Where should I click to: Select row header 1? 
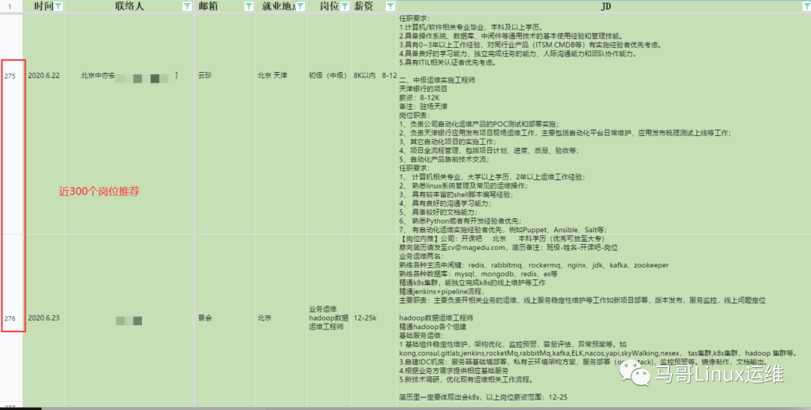[x=11, y=6]
